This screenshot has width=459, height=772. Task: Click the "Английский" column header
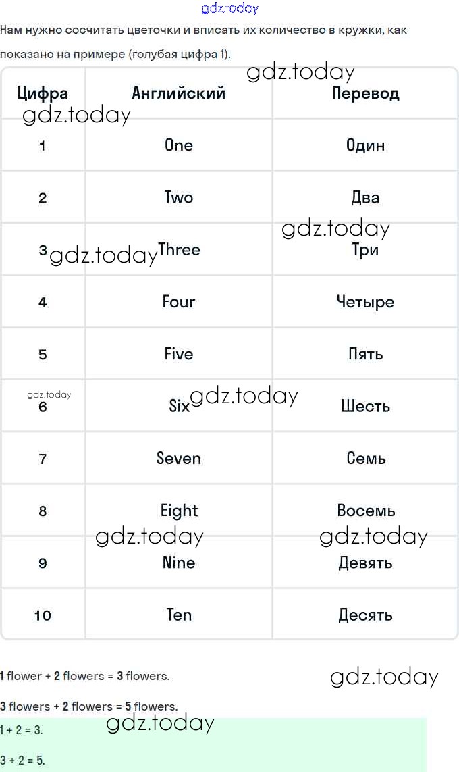click(x=179, y=93)
